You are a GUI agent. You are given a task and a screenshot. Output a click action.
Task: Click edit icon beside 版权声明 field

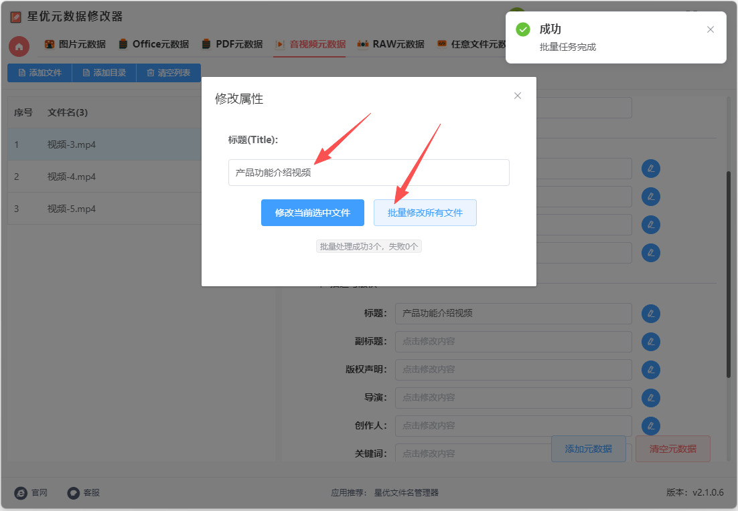coord(650,369)
